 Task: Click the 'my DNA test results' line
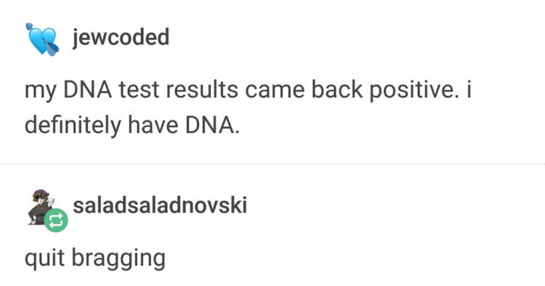[x=248, y=89]
